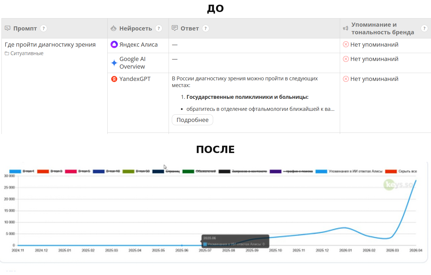Click 'Нет упоминаний' text in Яндекс Алиса row
The width and height of the screenshot is (431, 275).
(374, 45)
